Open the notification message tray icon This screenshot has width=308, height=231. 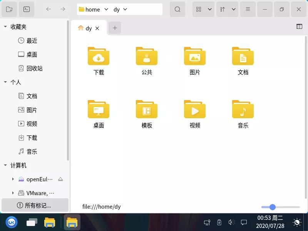click(244, 223)
